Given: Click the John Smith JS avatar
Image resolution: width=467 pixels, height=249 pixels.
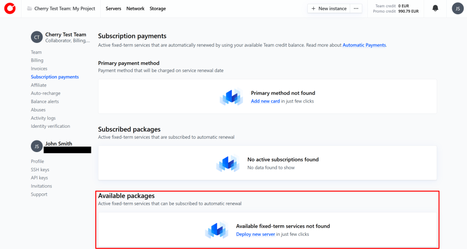Looking at the screenshot, I should point(36,146).
